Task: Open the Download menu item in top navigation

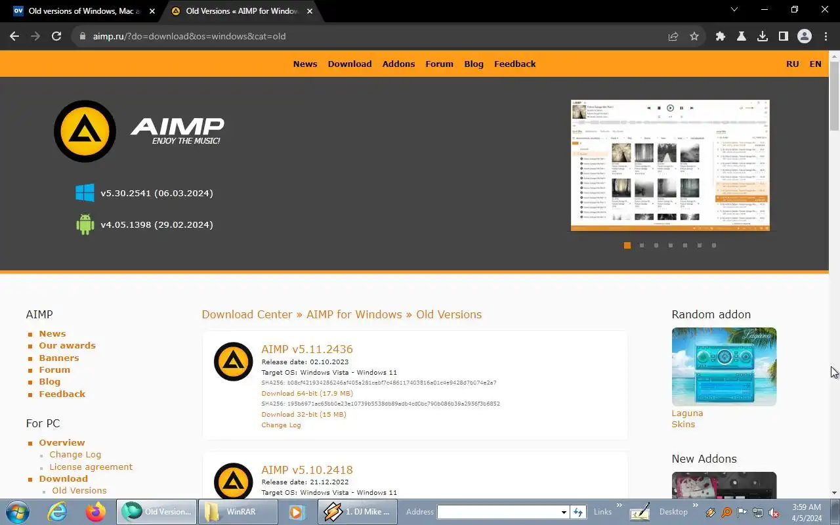Action: (x=350, y=64)
